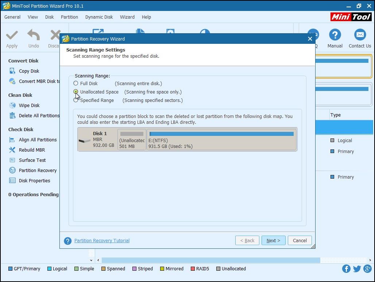The width and height of the screenshot is (375, 282).
Task: Click the Convert Disk section heading
Action: pyautogui.click(x=23, y=61)
